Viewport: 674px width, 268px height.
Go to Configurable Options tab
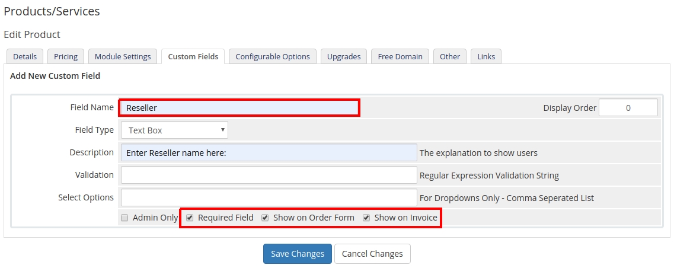[x=273, y=56]
